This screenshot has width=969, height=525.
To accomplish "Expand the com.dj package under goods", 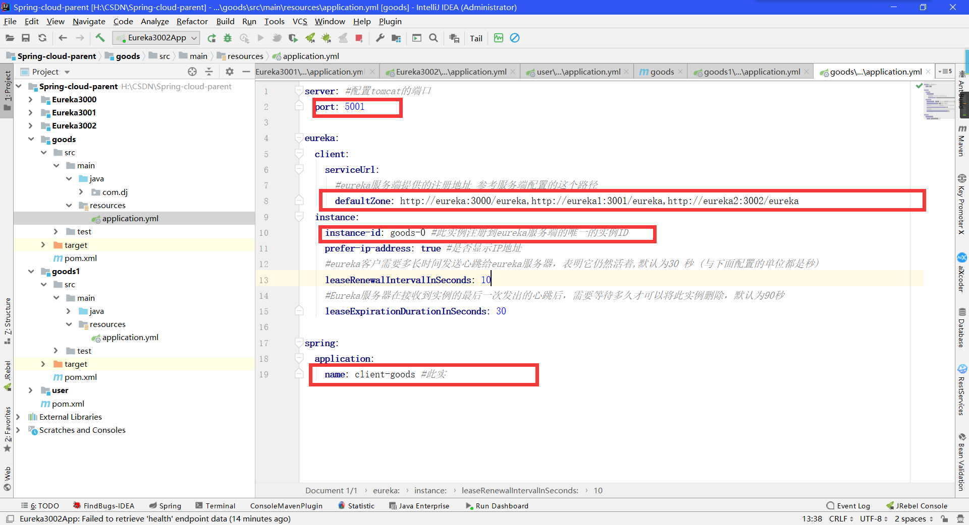I will tap(81, 192).
